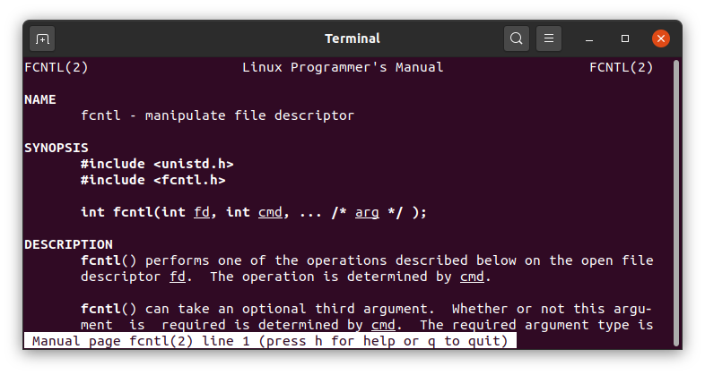Close the Terminal window
Image resolution: width=705 pixels, height=375 pixels.
point(661,38)
